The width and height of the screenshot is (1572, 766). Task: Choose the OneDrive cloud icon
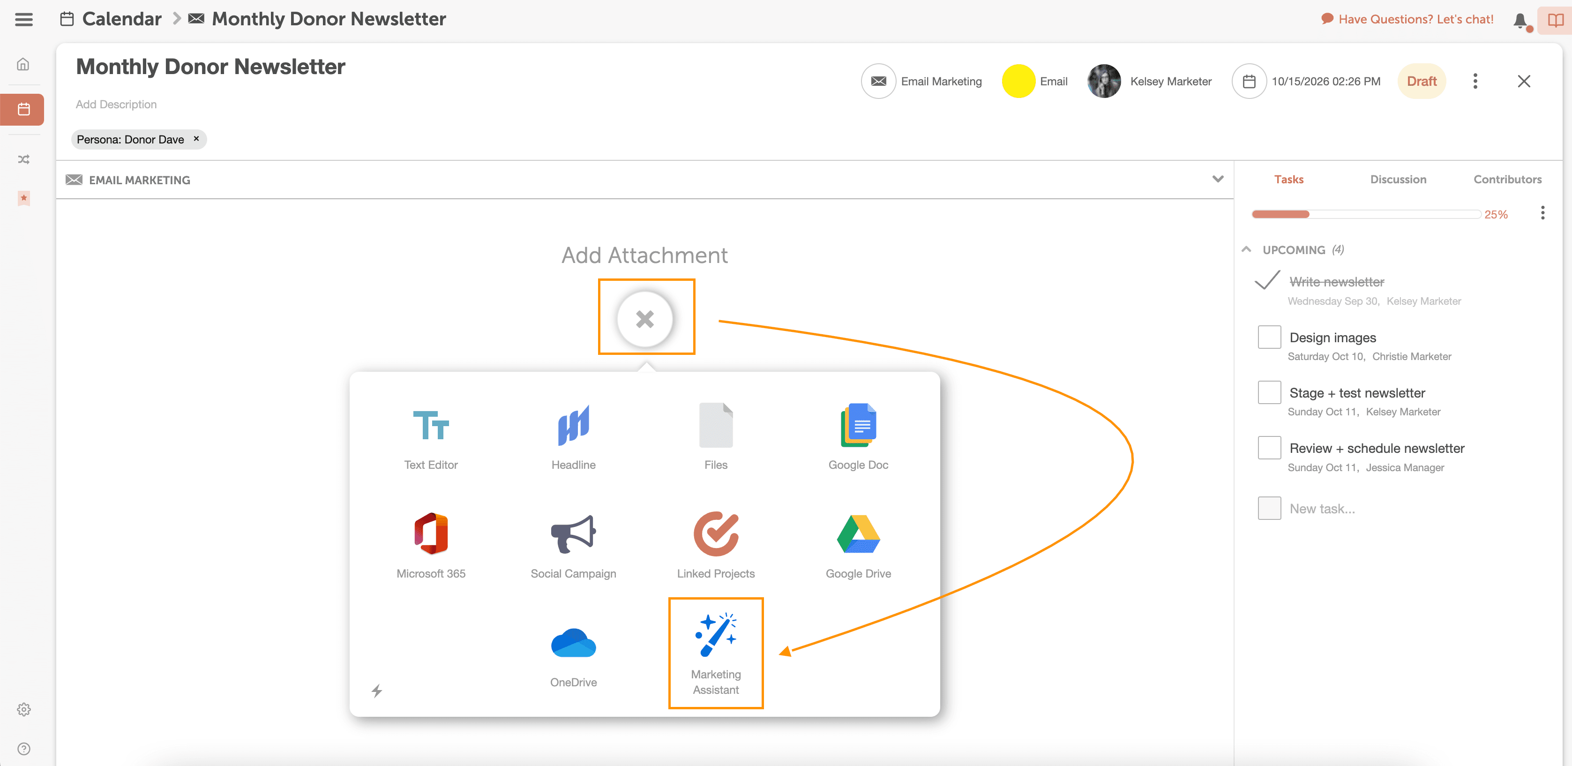[x=573, y=643]
